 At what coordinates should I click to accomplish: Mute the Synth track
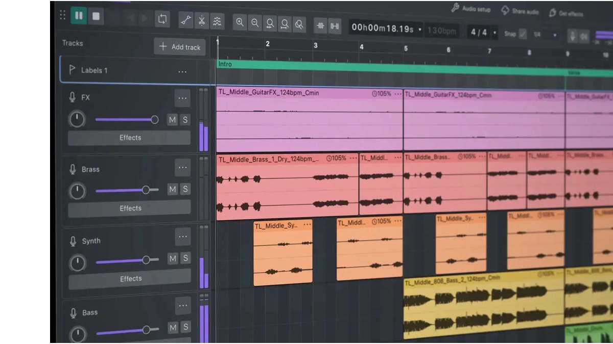click(x=173, y=258)
